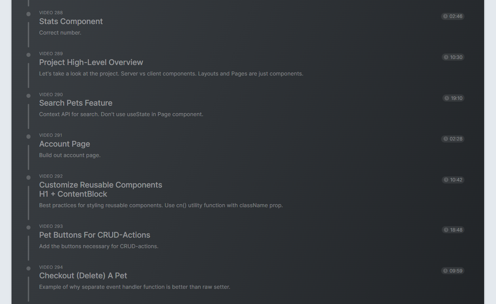Click the 'Add the buttons necessary' description
The image size is (496, 304).
pyautogui.click(x=99, y=246)
